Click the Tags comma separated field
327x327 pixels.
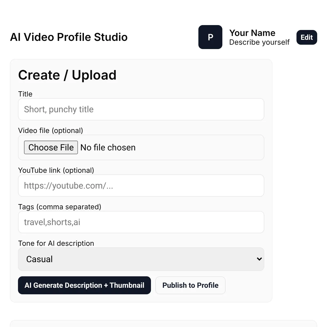[141, 222]
